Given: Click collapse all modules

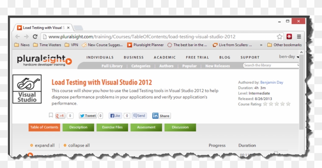Looking at the screenshot, I should pos(77,145).
